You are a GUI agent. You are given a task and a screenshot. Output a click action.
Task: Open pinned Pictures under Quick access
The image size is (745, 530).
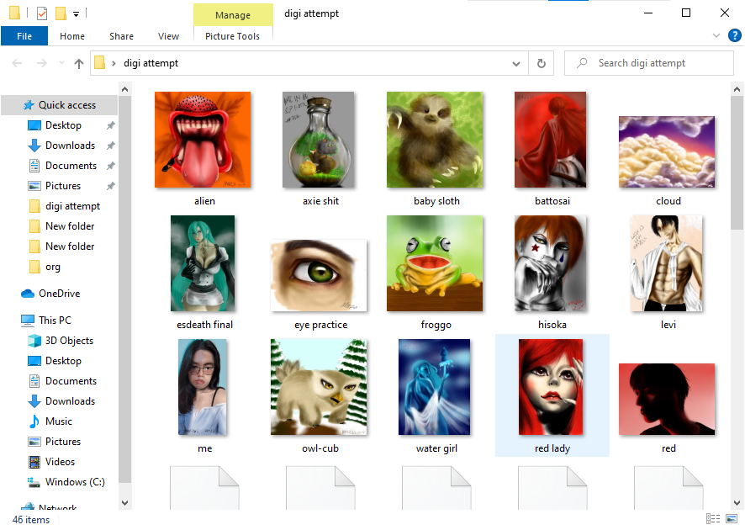(x=63, y=186)
